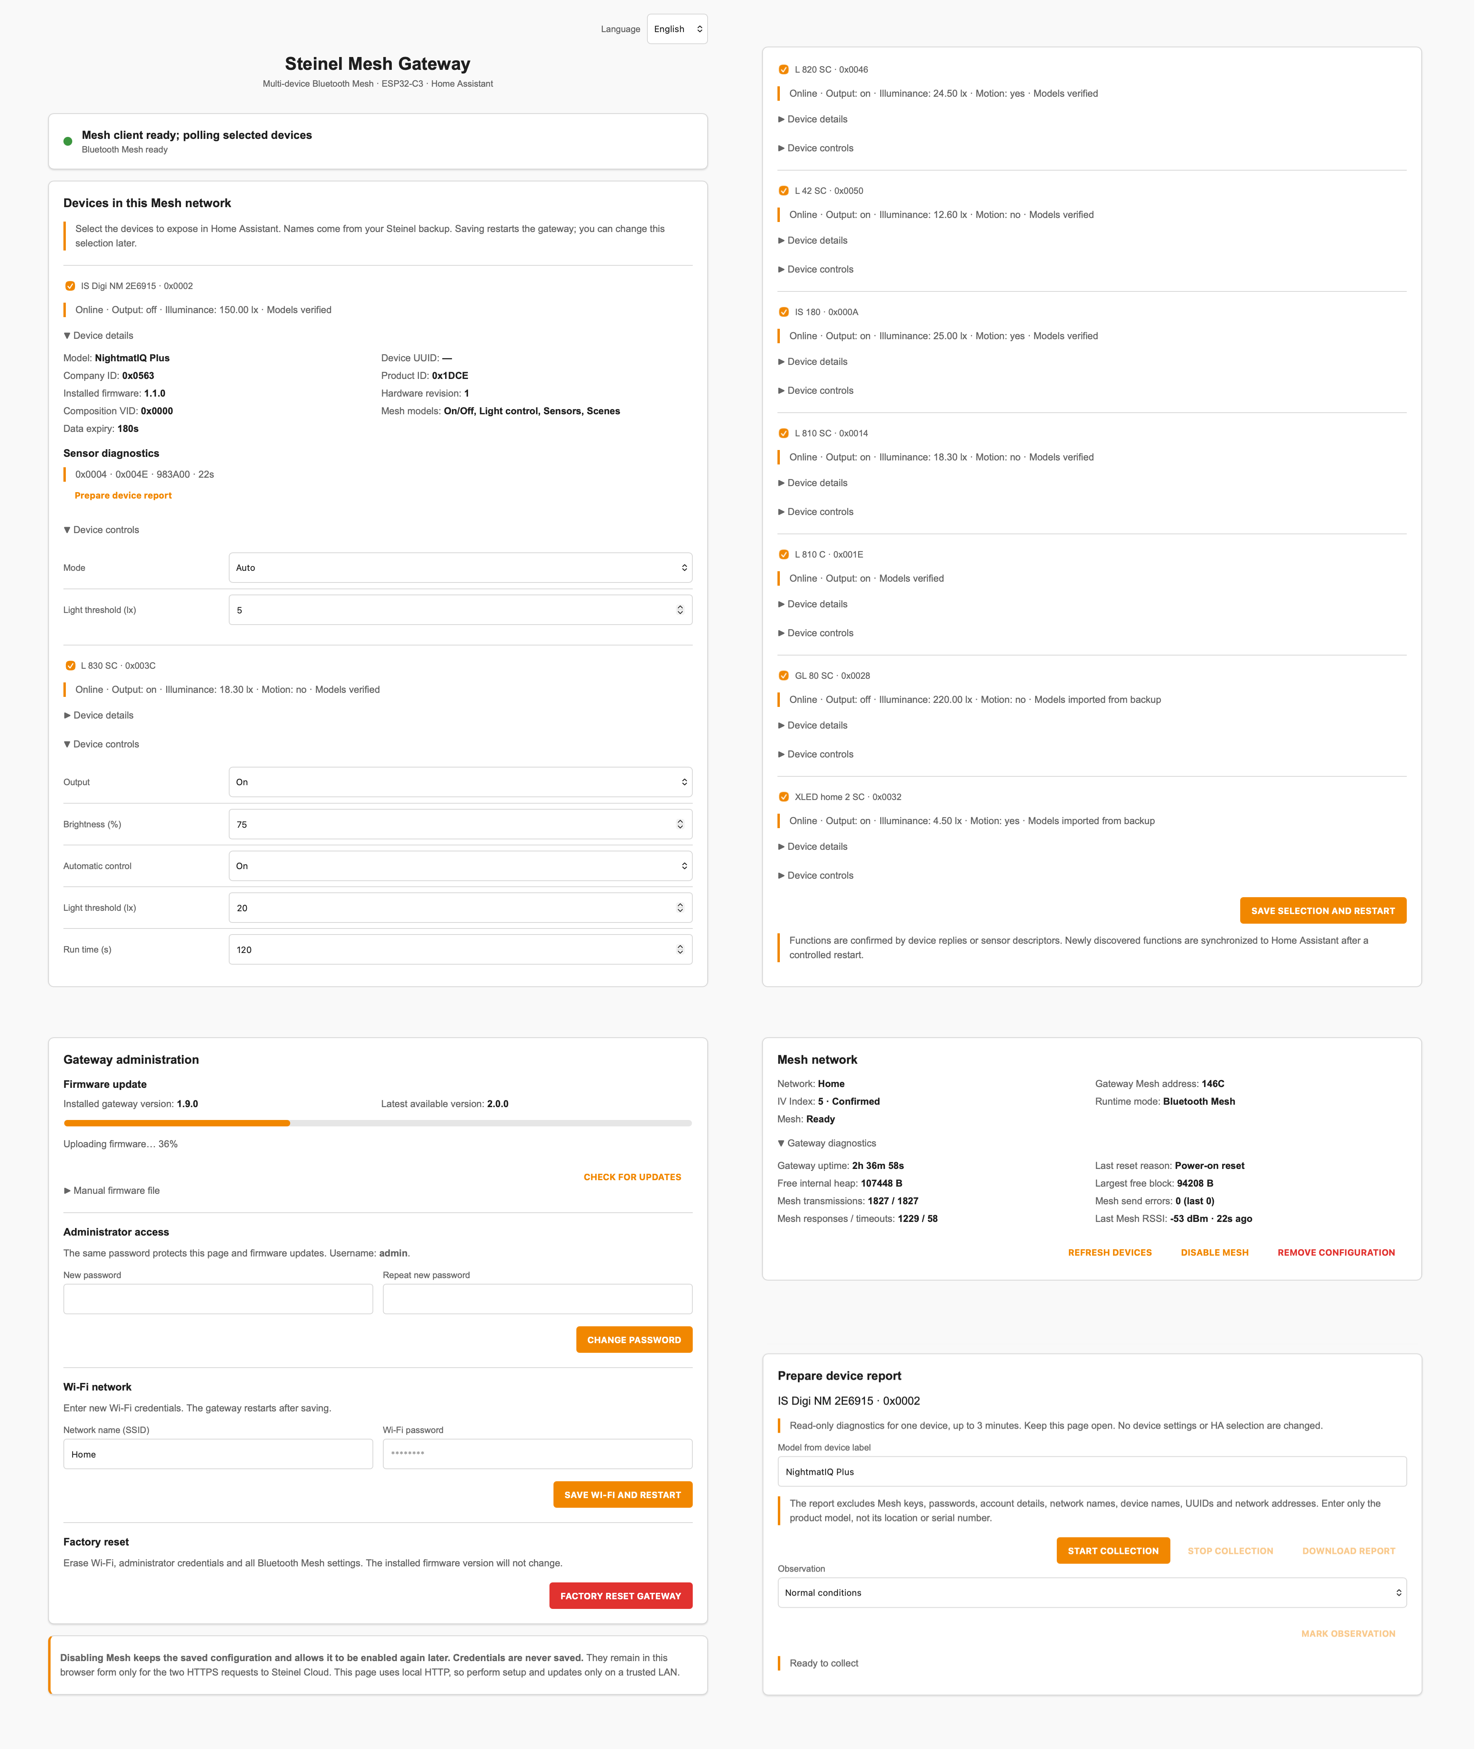The image size is (1475, 1749).
Task: Click Save Wi-Fi and Restart button
Action: [623, 1495]
